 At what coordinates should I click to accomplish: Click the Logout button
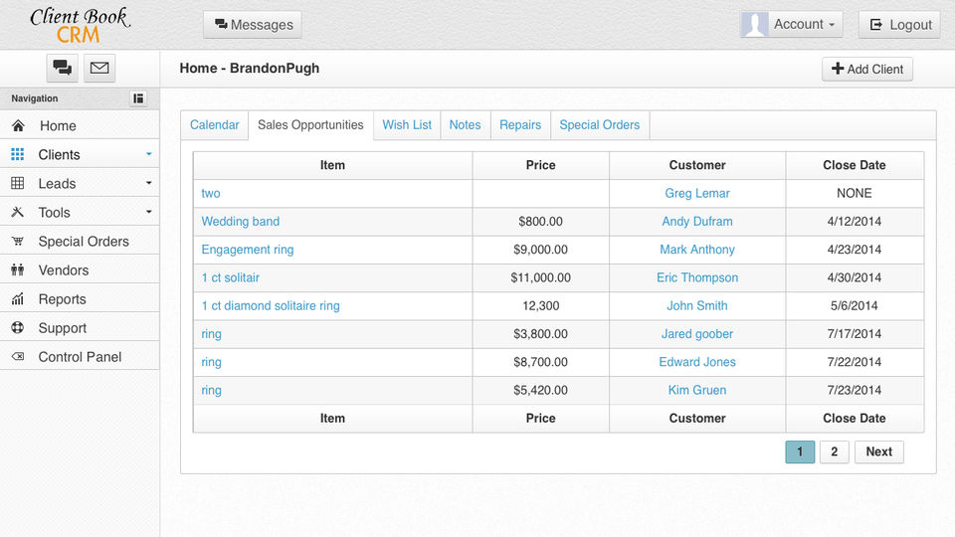pos(899,25)
